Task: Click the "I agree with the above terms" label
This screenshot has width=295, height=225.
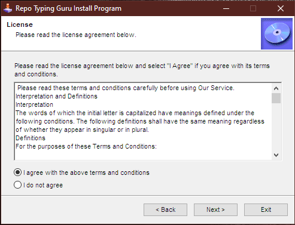Action: [86, 172]
